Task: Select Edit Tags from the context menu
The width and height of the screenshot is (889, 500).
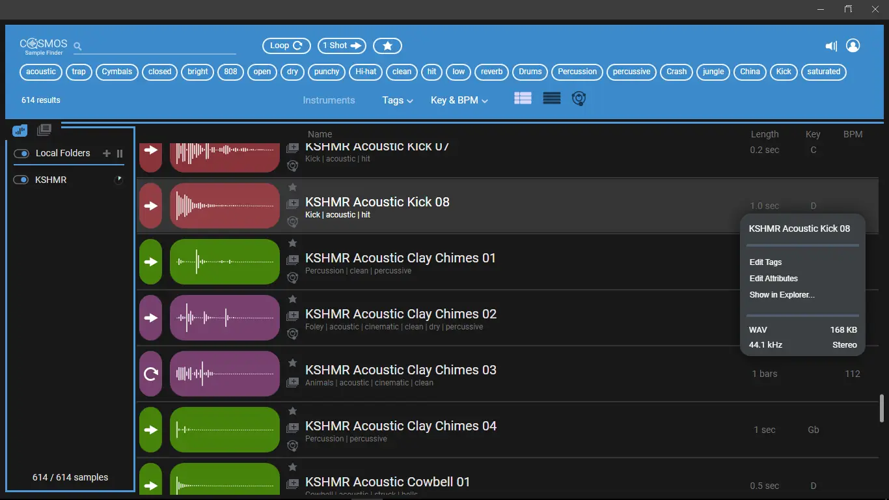Action: pos(765,262)
